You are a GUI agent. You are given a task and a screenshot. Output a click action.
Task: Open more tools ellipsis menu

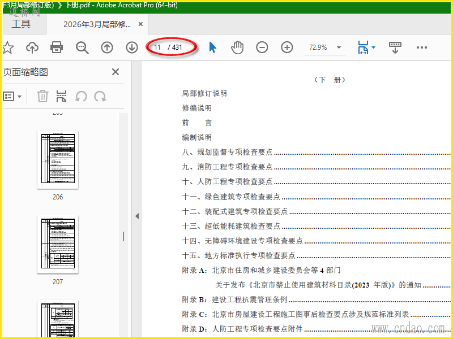[421, 47]
